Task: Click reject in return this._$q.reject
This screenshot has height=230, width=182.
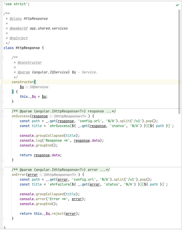Action: (58, 214)
